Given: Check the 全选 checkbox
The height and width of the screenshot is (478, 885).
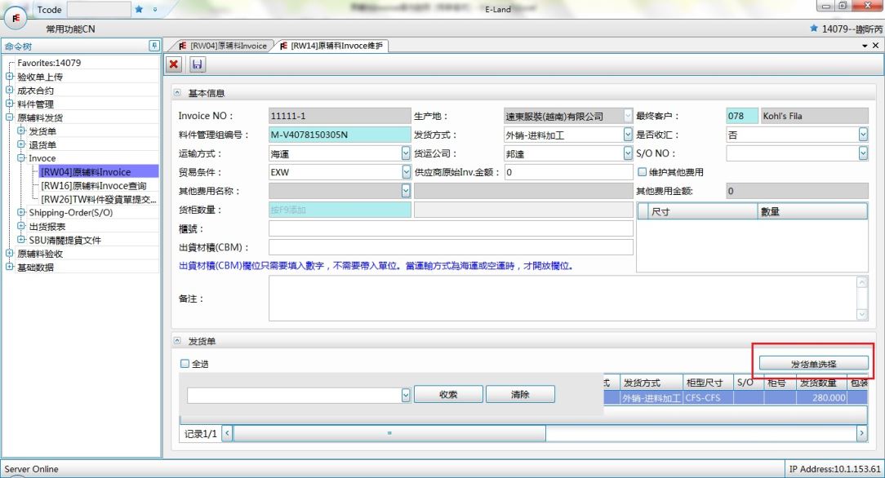Looking at the screenshot, I should pyautogui.click(x=185, y=364).
